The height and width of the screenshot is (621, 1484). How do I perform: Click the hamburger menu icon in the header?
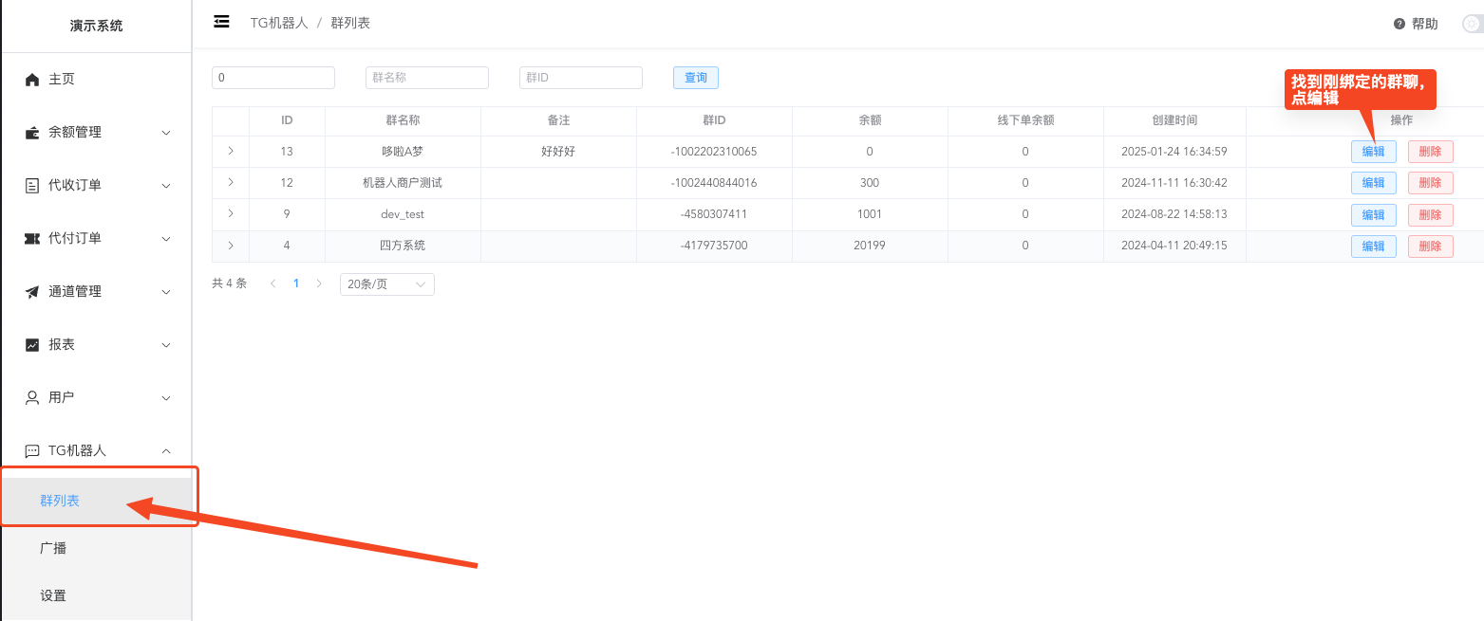[x=221, y=22]
